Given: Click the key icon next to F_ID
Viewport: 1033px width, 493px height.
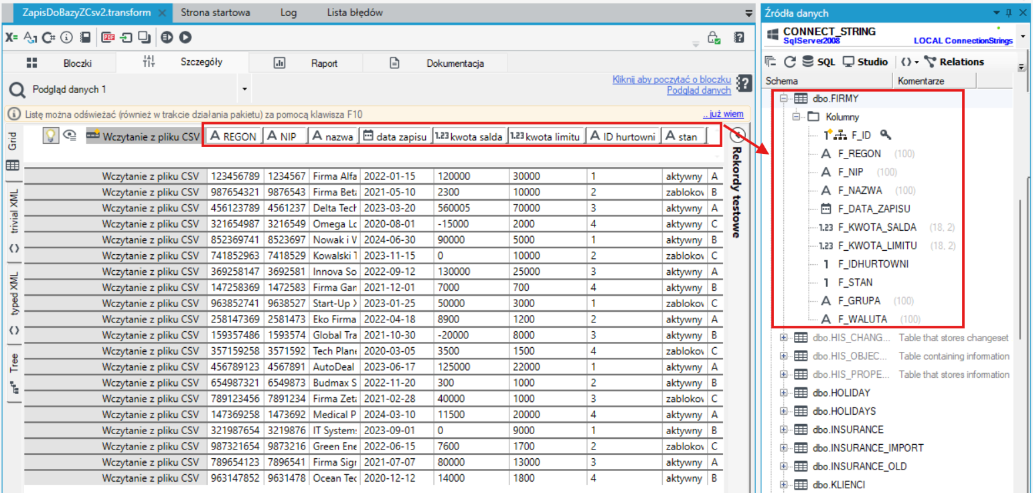Looking at the screenshot, I should pyautogui.click(x=885, y=134).
